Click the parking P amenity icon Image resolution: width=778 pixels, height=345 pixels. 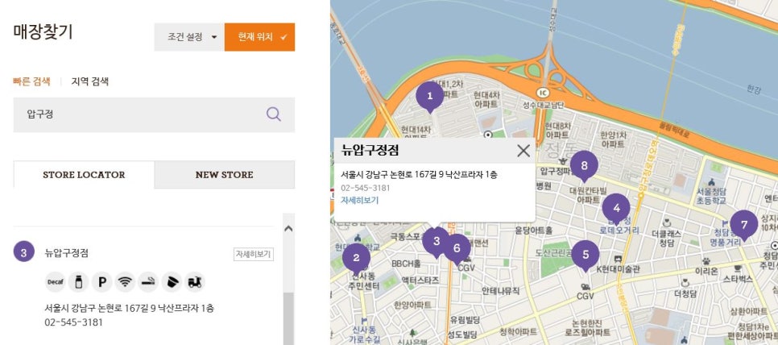pyautogui.click(x=101, y=282)
